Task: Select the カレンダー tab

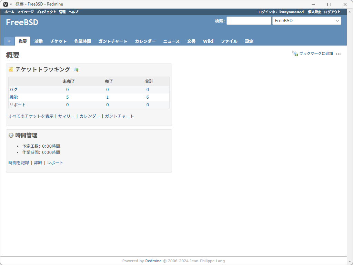Action: click(145, 41)
